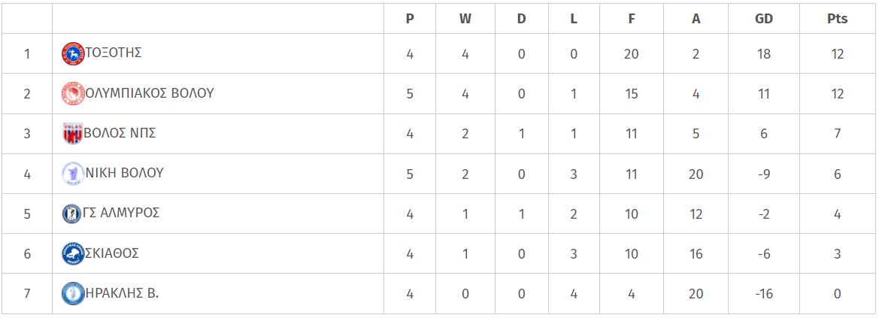Click the ΤΟΞΟΤΗΣ team crest icon
Viewport: 879px width, 318px height.
[x=73, y=54]
